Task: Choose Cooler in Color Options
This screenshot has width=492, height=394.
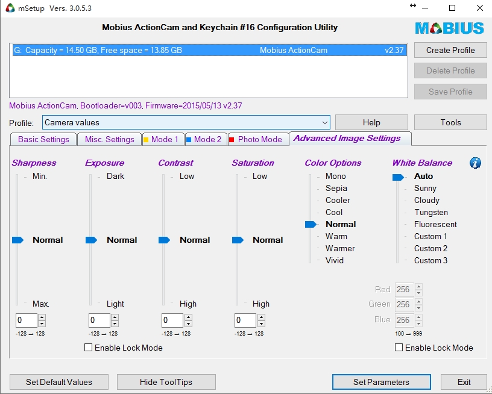Action: [338, 200]
